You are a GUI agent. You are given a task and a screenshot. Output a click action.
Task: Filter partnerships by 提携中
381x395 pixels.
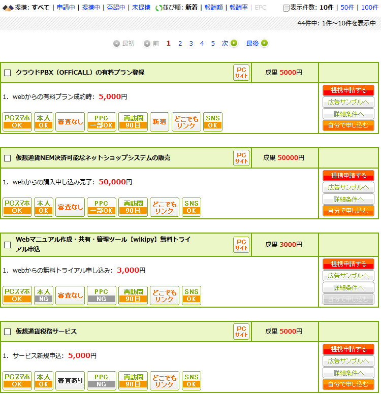point(91,8)
